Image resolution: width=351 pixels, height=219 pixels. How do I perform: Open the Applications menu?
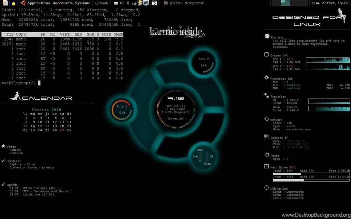tap(38, 3)
